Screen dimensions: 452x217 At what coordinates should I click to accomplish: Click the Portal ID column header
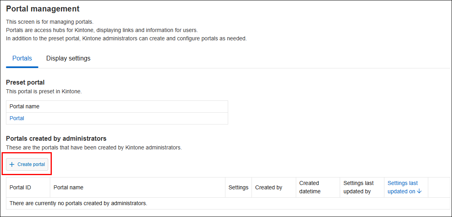[x=20, y=187]
